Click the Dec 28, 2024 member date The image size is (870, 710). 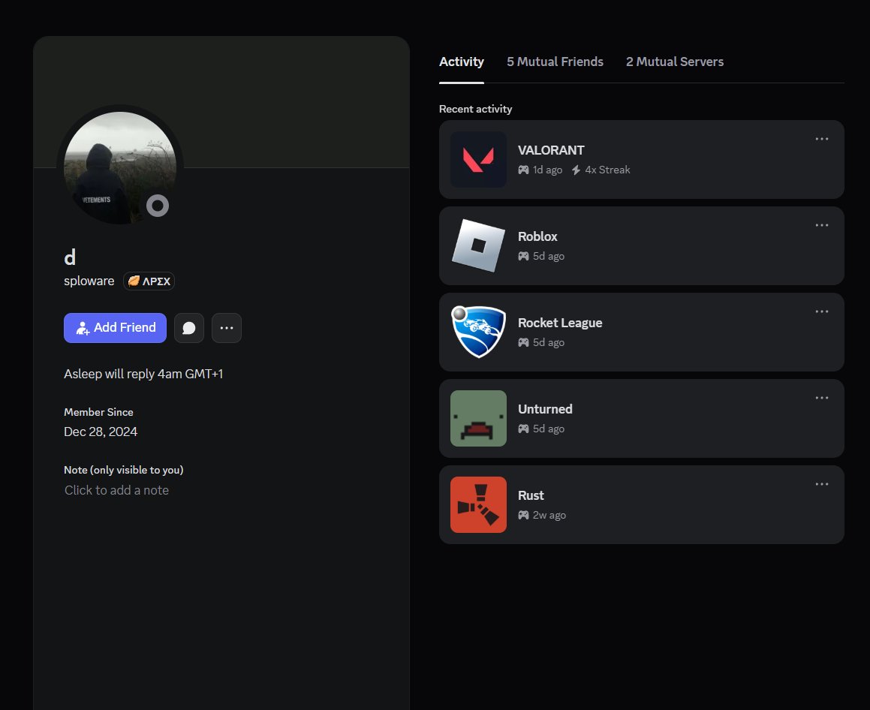[x=101, y=432]
